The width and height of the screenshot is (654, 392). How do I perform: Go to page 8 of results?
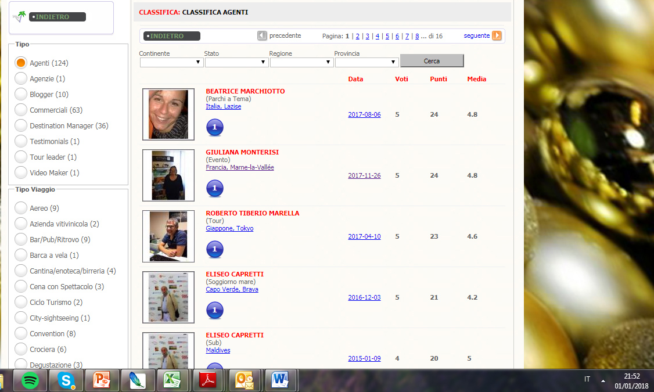[x=417, y=36]
